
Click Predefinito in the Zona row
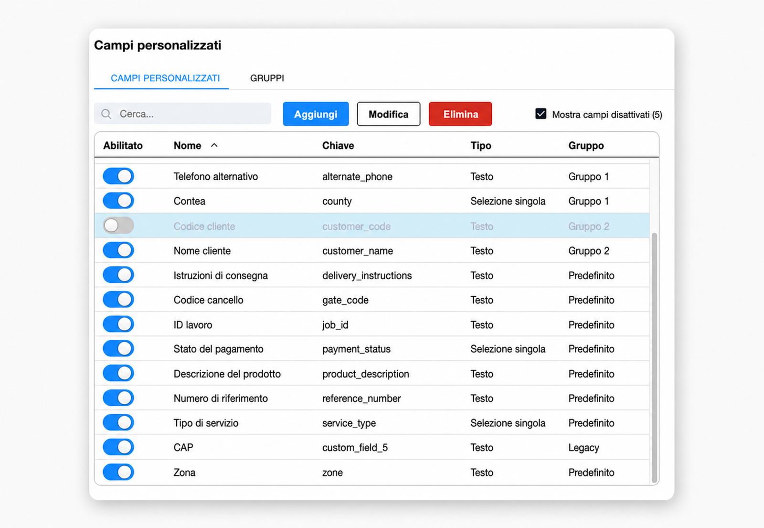pyautogui.click(x=591, y=472)
